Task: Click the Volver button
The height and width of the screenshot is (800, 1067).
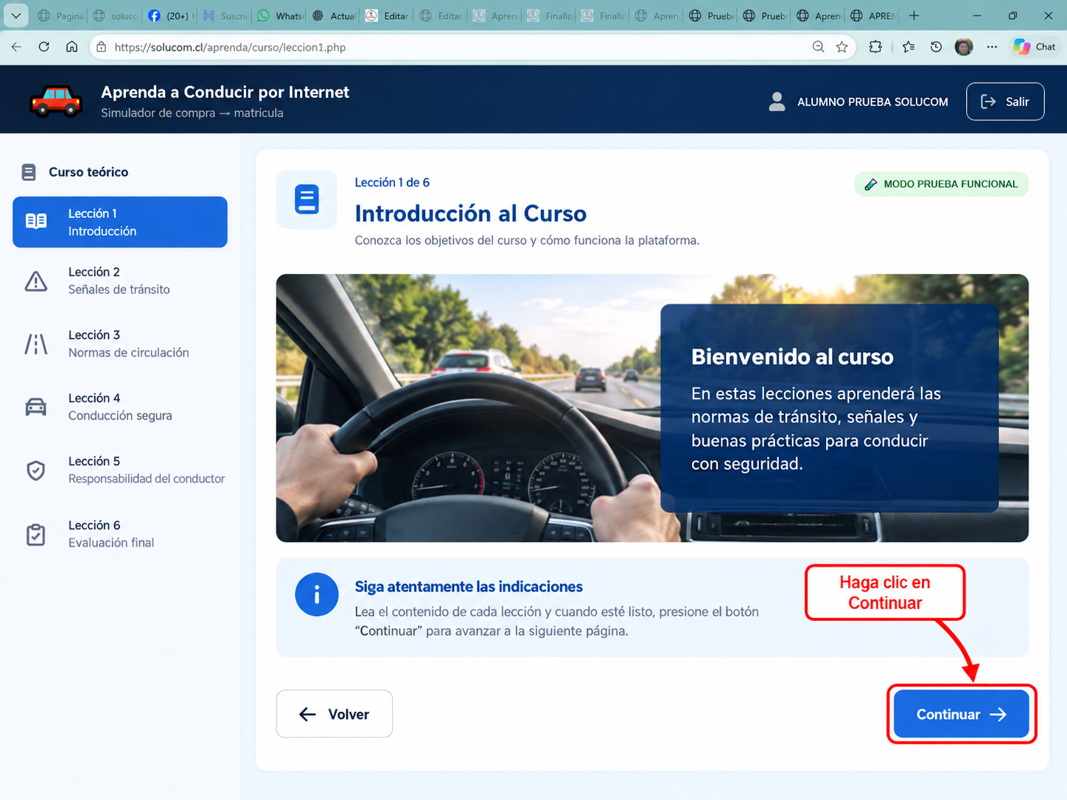Action: 335,714
